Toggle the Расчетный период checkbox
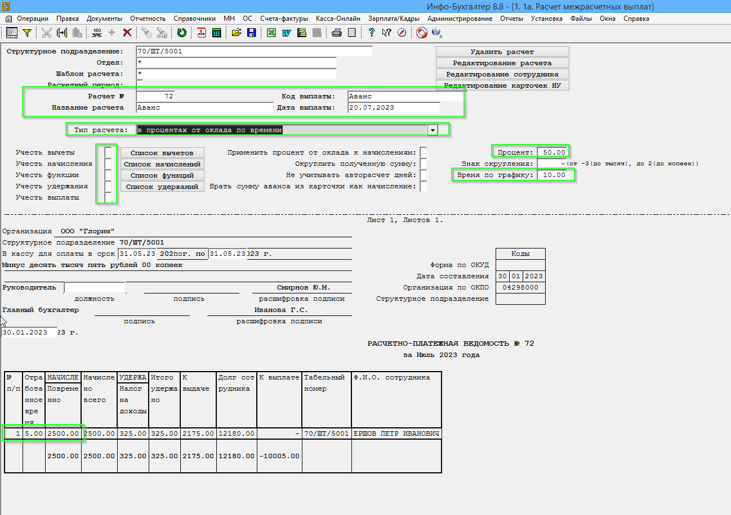Image resolution: width=731 pixels, height=515 pixels. (x=140, y=85)
